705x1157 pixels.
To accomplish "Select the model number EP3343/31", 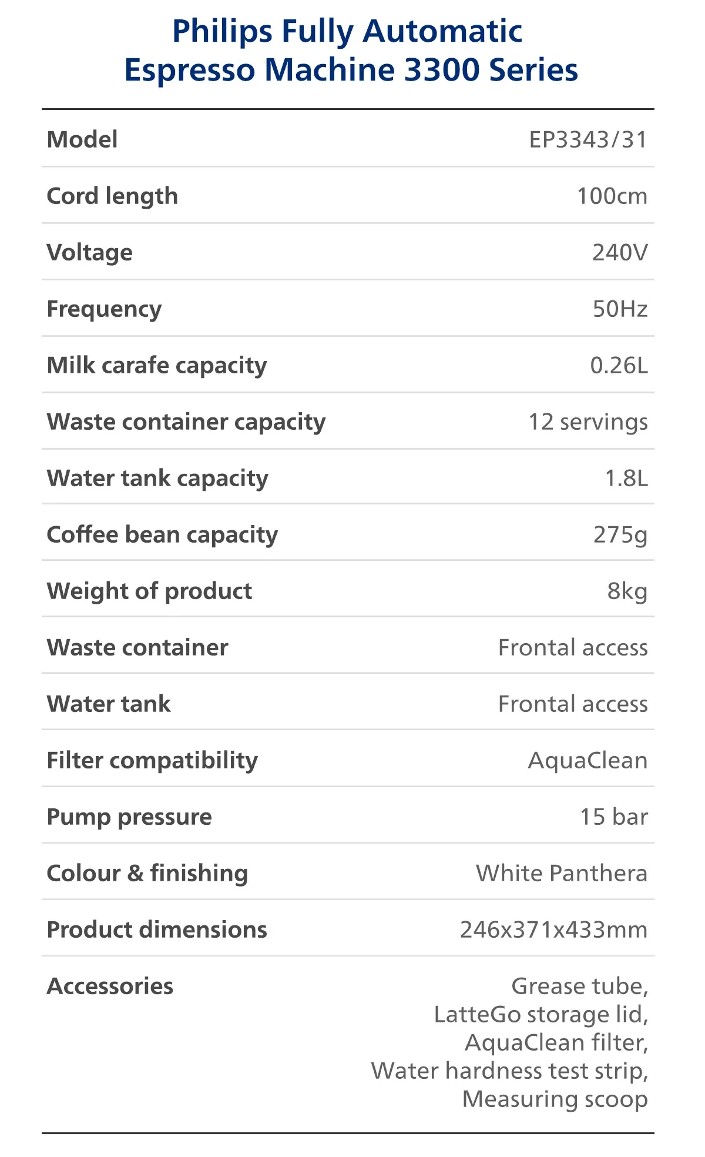I will (588, 140).
